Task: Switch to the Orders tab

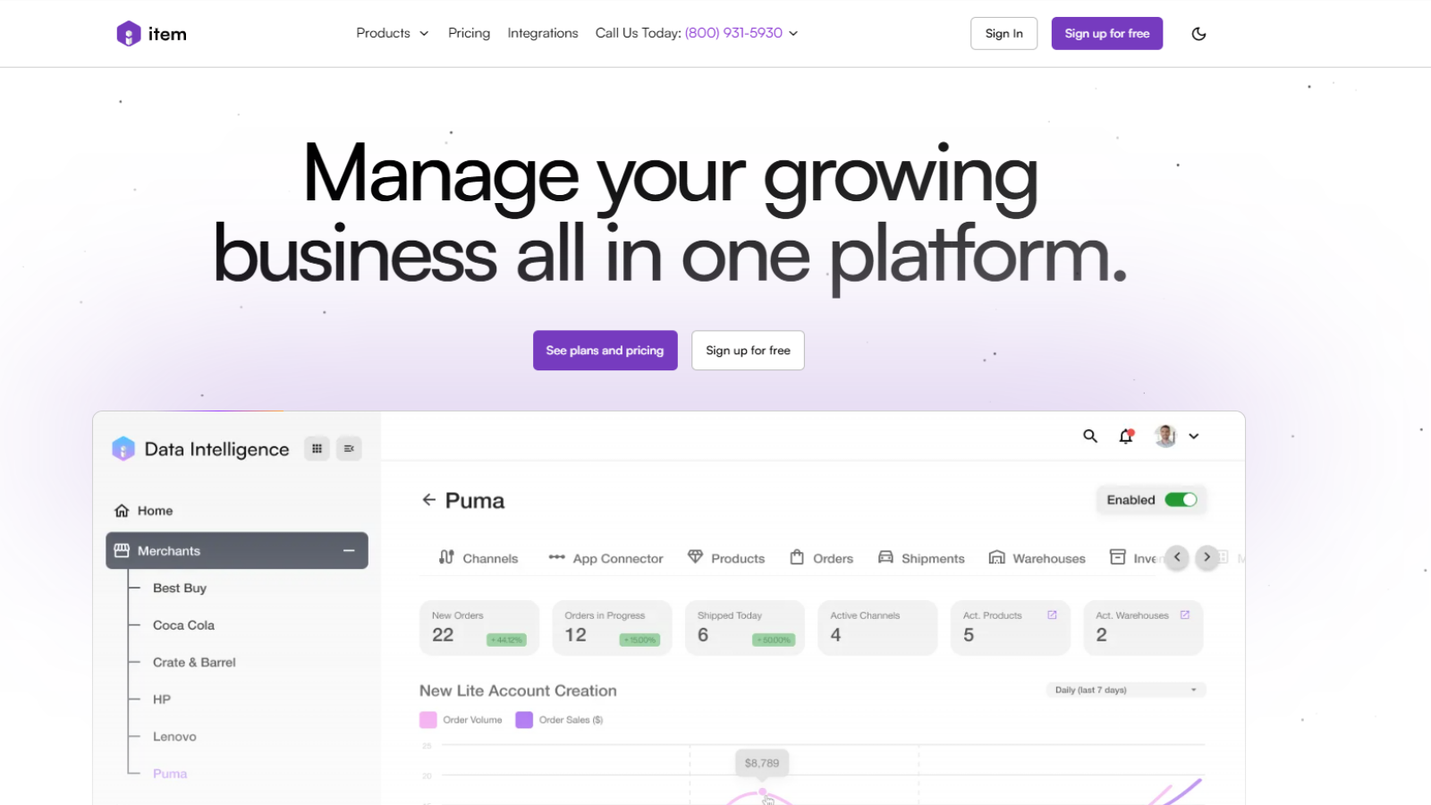Action: click(820, 557)
